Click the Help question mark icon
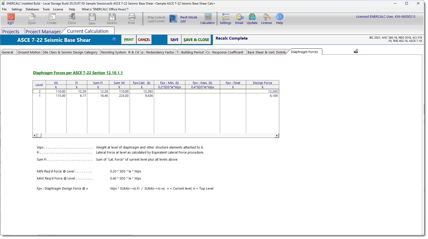 pyautogui.click(x=279, y=17)
